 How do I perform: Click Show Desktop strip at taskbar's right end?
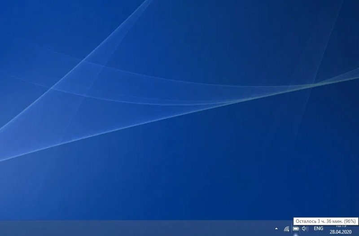358,228
